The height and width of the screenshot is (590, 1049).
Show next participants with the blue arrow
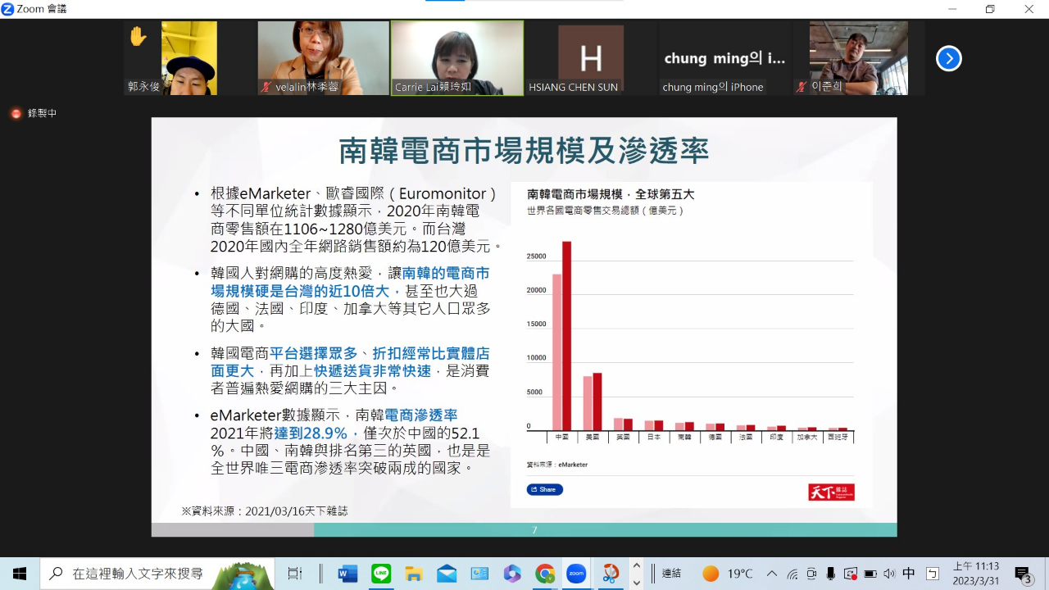948,58
